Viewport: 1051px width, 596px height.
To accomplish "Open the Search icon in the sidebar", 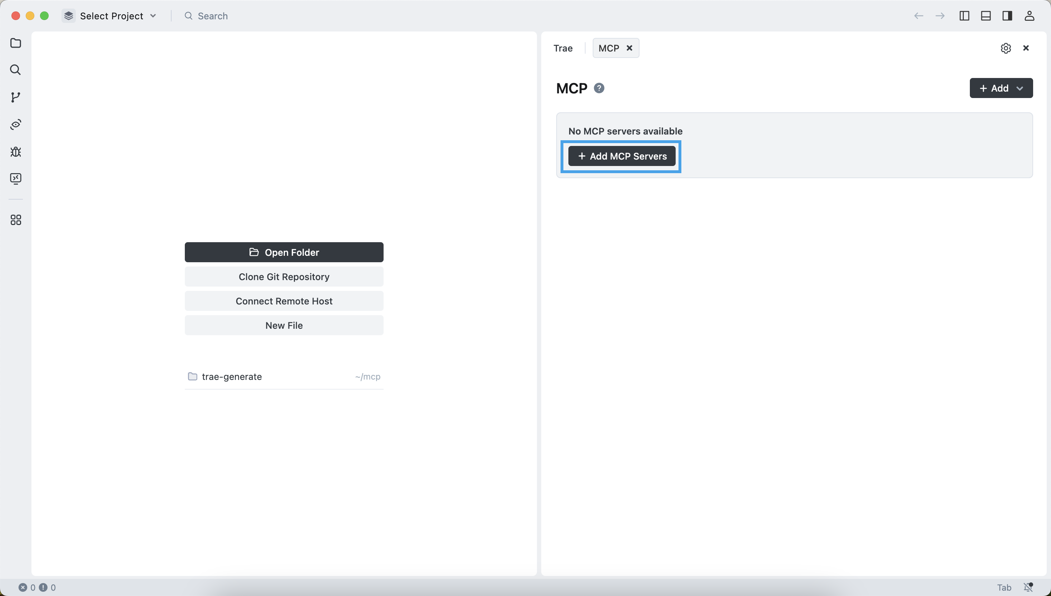I will coord(15,70).
